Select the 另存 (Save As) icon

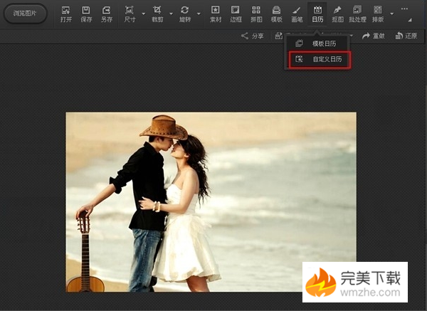pos(106,14)
